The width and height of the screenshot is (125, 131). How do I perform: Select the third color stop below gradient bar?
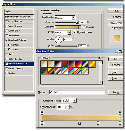(x=98, y=123)
